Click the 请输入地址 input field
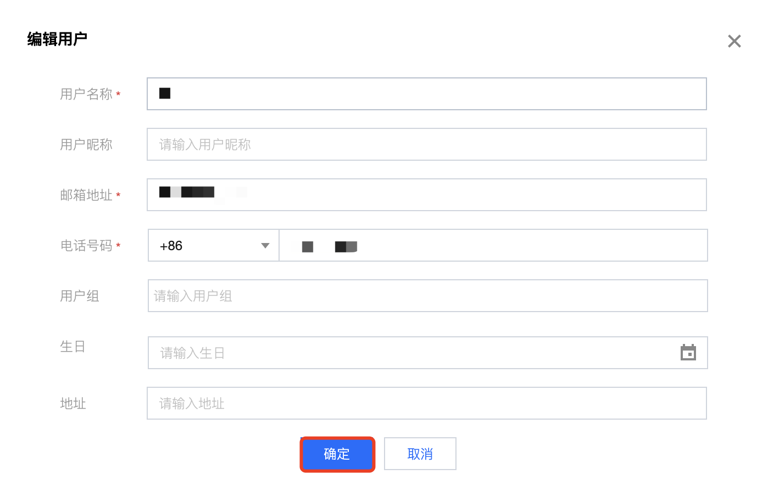This screenshot has width=768, height=497. 427,403
